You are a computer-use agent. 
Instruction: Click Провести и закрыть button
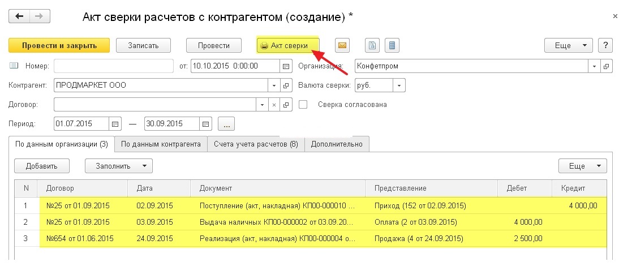coord(59,45)
